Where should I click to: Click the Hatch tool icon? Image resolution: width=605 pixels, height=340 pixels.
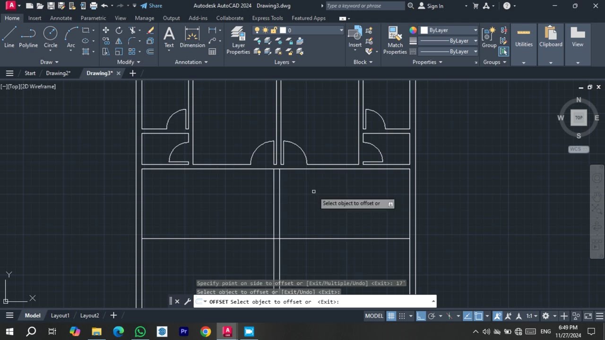click(86, 52)
